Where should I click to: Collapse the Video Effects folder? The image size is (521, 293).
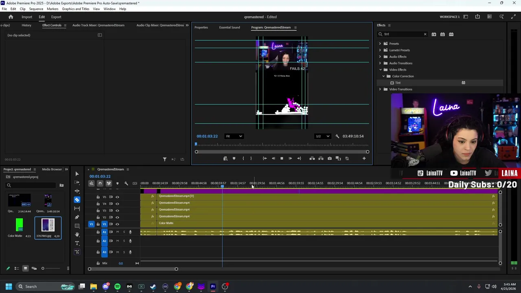[x=380, y=70]
